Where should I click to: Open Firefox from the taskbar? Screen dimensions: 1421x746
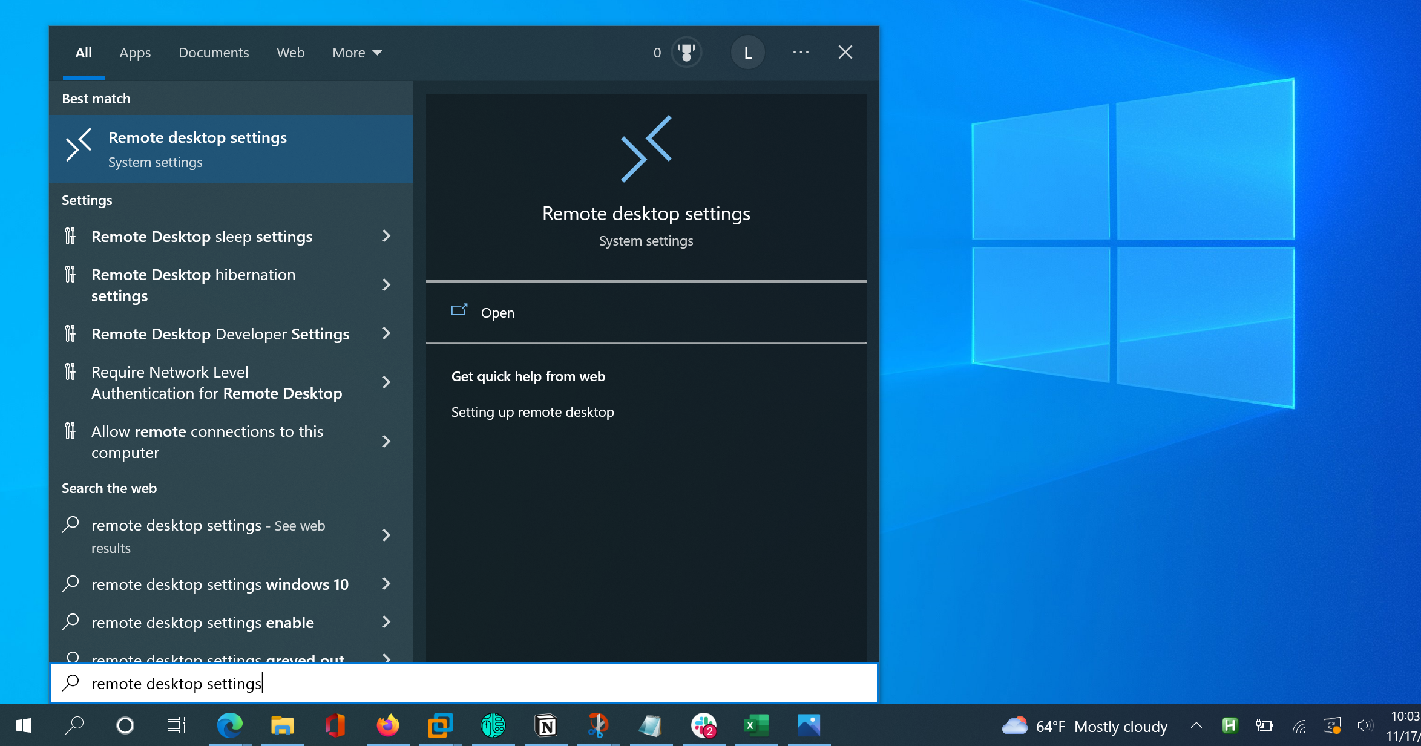tap(387, 725)
